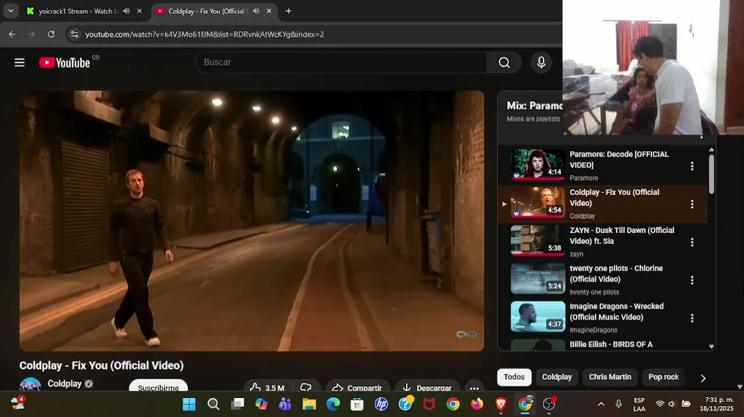The height and width of the screenshot is (417, 744).
Task: Open Coldplay channel avatar
Action: pyautogui.click(x=30, y=386)
